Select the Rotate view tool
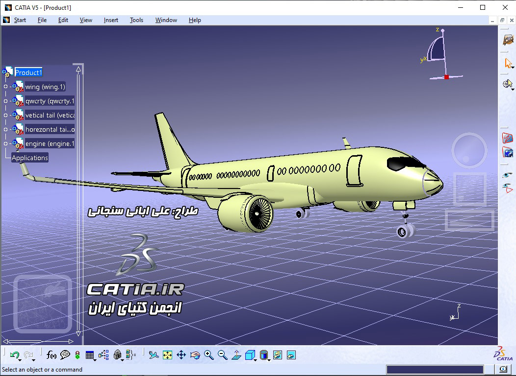 (x=195, y=355)
